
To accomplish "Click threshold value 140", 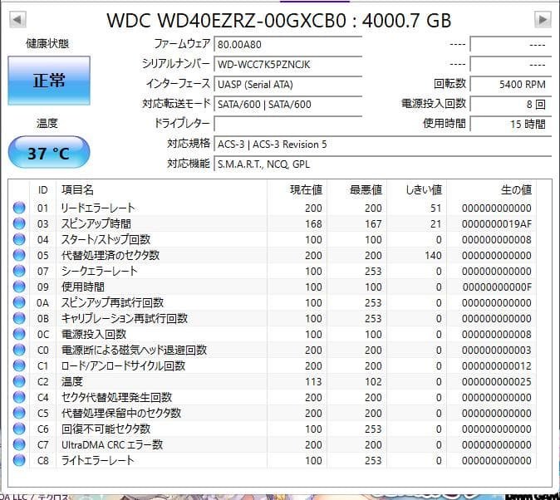I will [x=433, y=255].
